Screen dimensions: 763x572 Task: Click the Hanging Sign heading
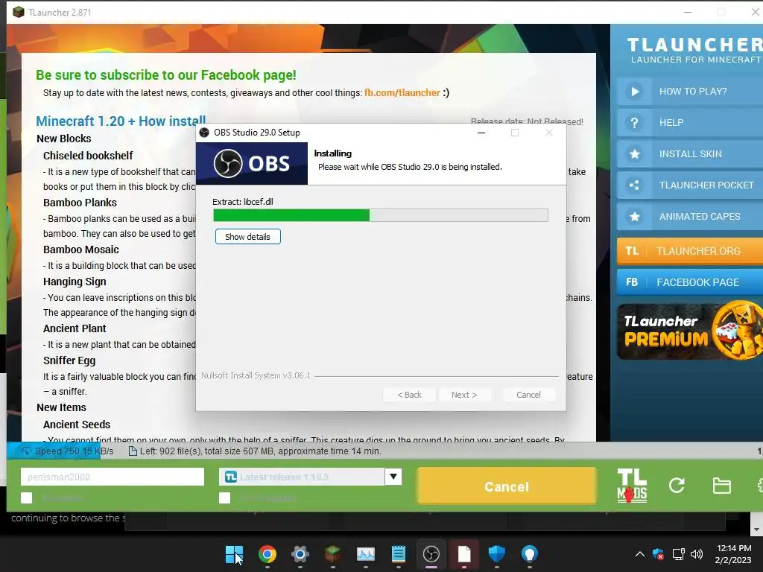tap(75, 282)
